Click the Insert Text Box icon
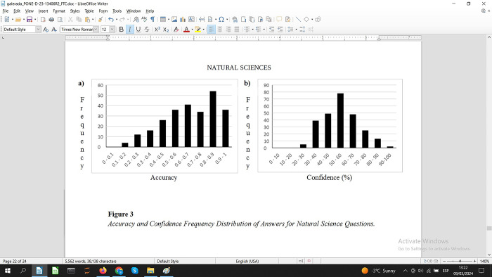Screen dimensions: 492x277 [x=191, y=20]
